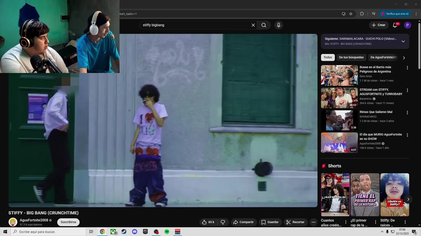
Task: Open the Xbox app on taskbar
Action: coord(113,232)
